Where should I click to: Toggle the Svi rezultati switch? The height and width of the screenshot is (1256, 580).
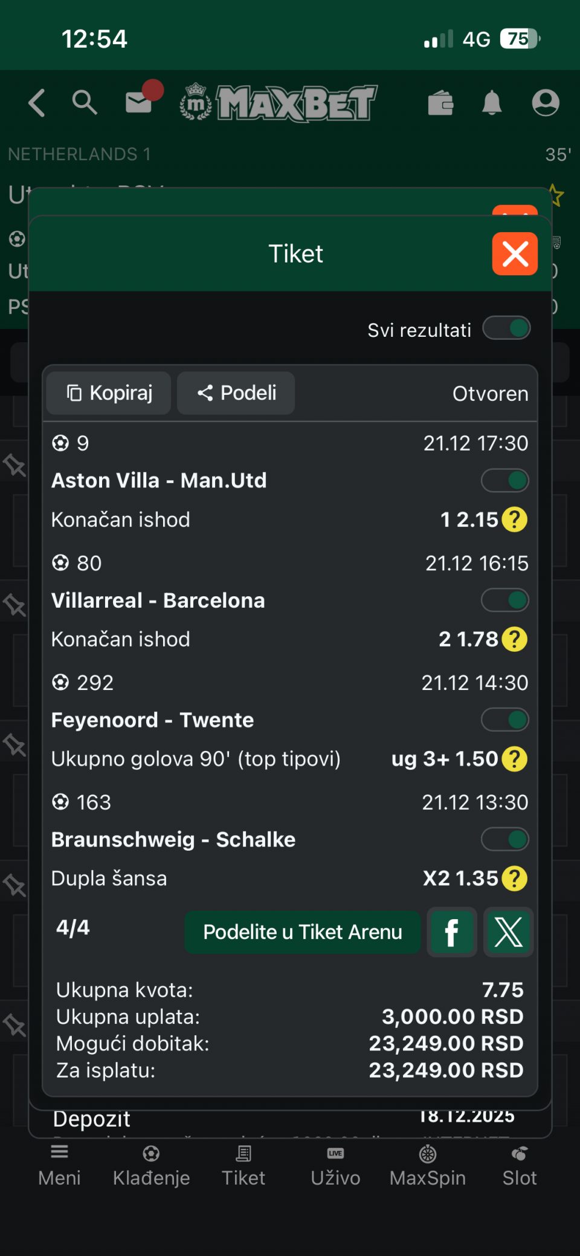click(x=506, y=328)
